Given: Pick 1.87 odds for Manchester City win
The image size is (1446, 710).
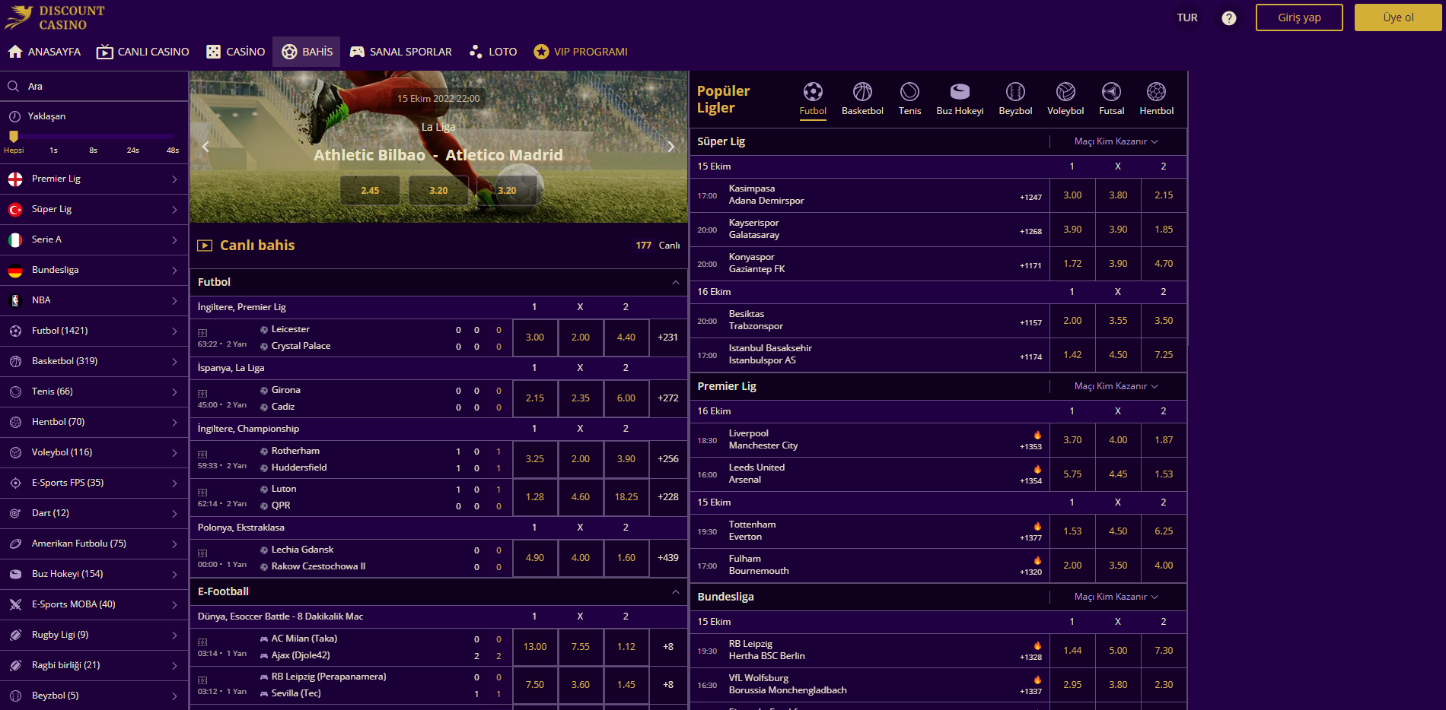Looking at the screenshot, I should click(1164, 440).
